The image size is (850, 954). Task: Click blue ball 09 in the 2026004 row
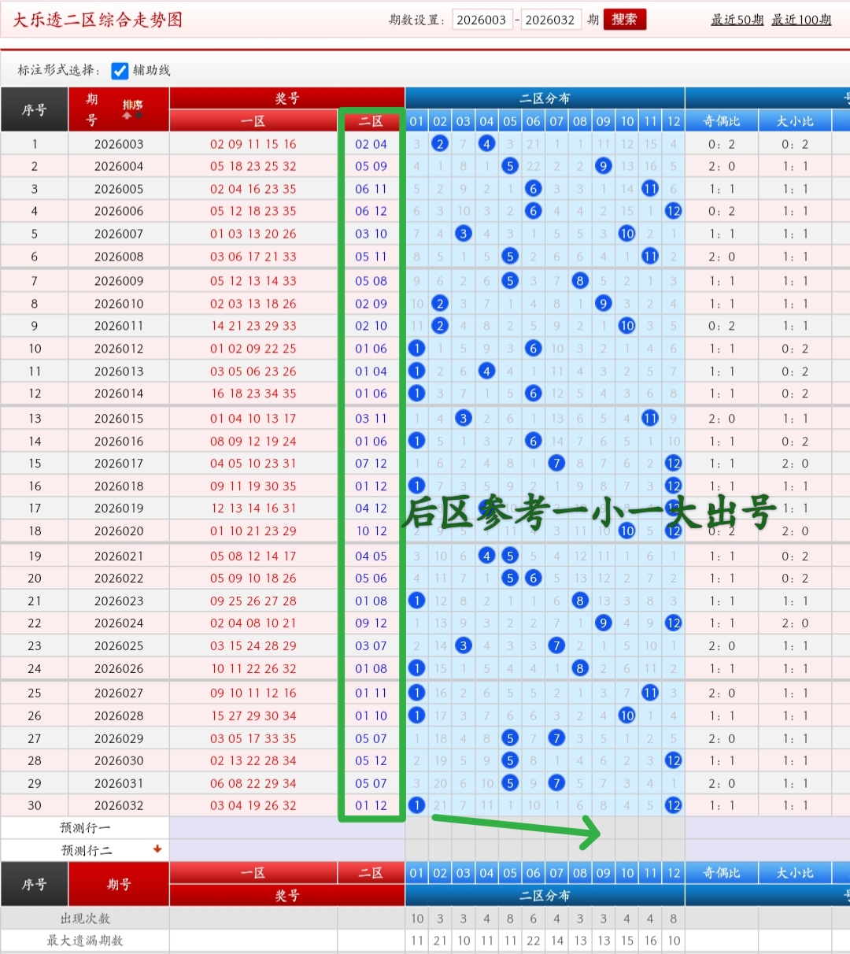tap(603, 166)
